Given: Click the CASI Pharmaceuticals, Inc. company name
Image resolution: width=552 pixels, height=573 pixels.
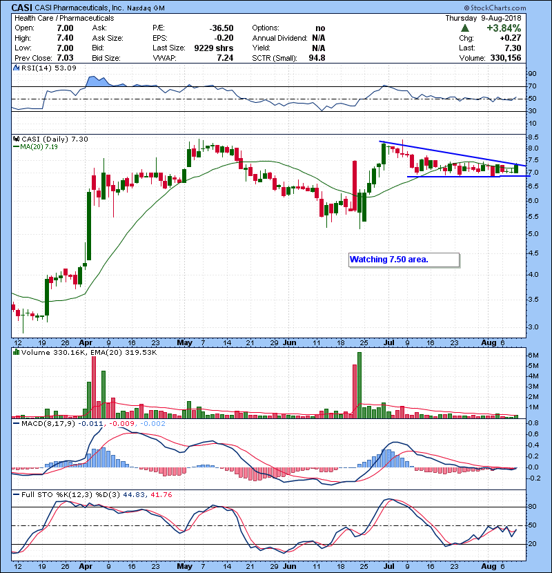Looking at the screenshot, I should click(79, 8).
